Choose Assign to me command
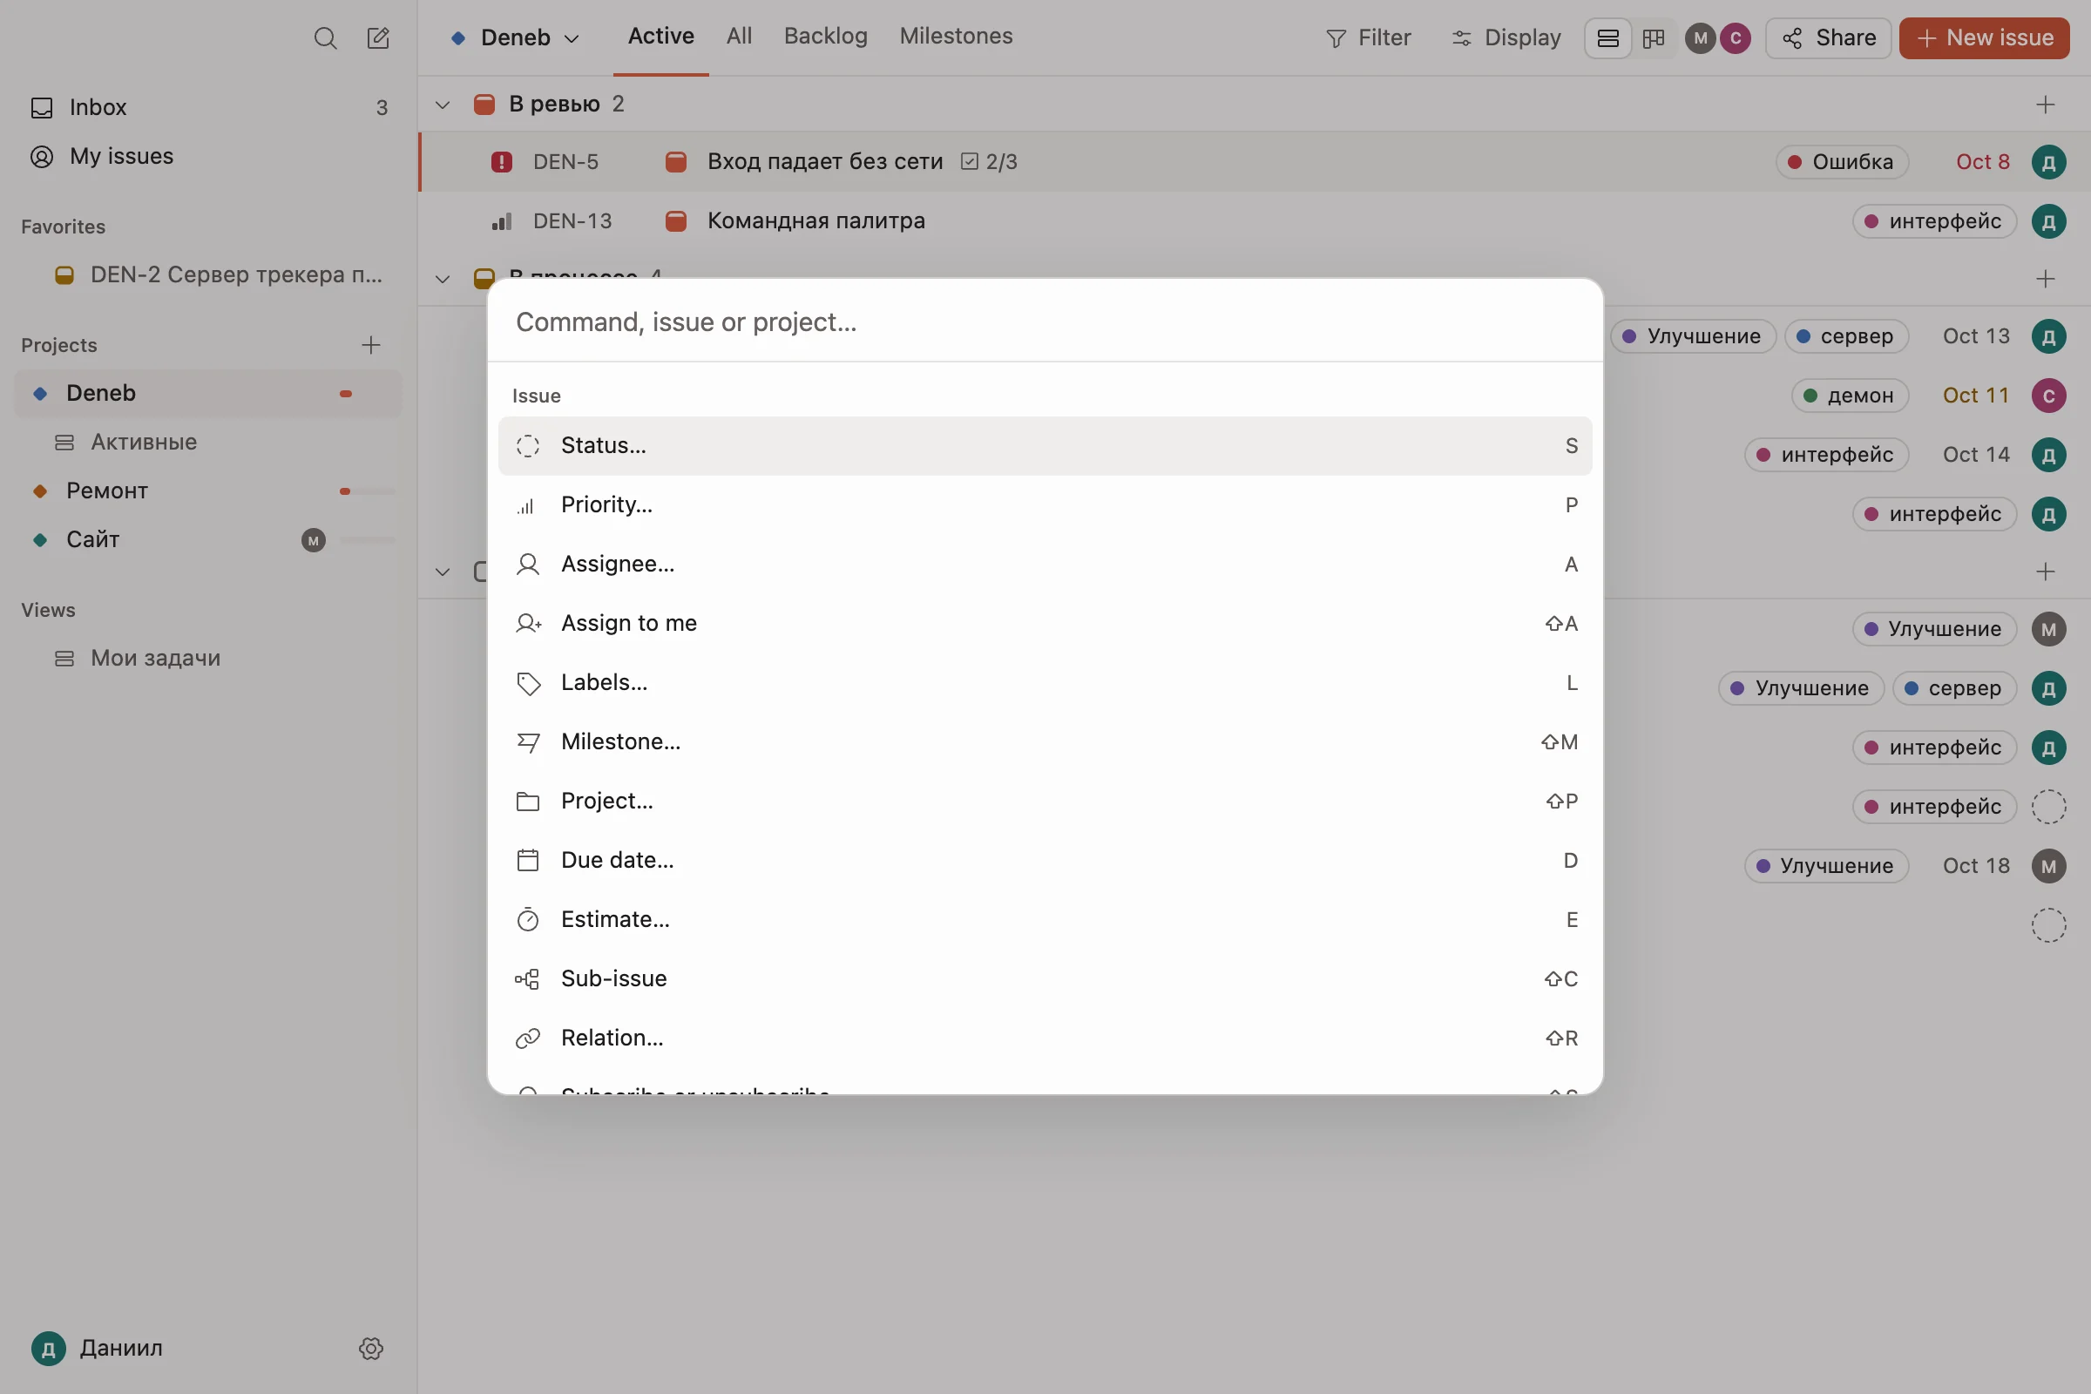The width and height of the screenshot is (2091, 1394). (1045, 623)
